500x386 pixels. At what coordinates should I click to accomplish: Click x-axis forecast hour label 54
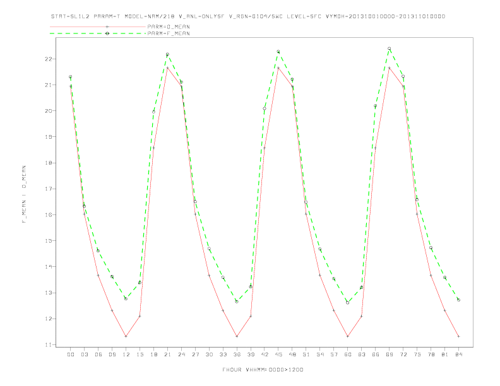320,354
